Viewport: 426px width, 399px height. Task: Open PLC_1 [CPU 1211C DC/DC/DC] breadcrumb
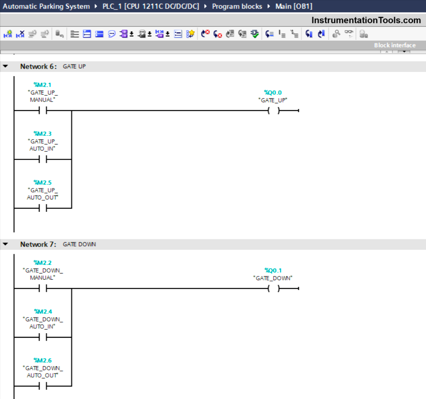[151, 6]
